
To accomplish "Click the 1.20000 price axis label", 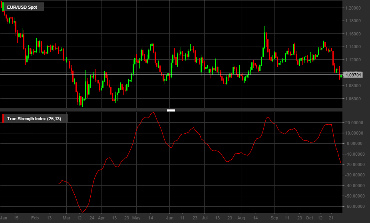I will click(353, 8).
